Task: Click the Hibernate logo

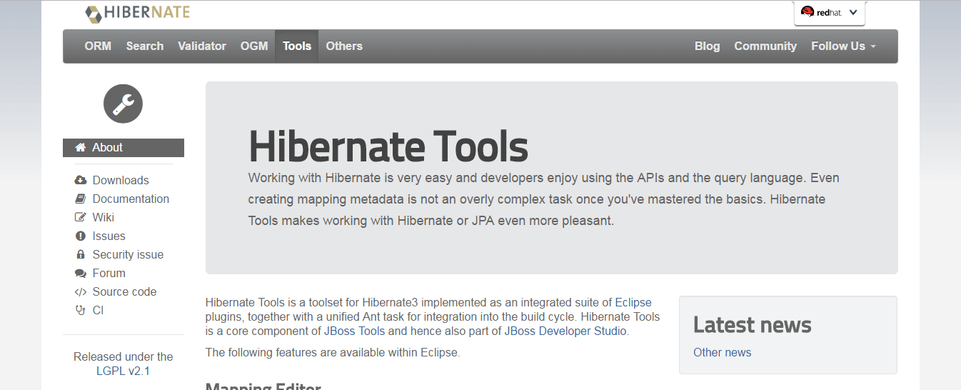Action: click(x=137, y=13)
